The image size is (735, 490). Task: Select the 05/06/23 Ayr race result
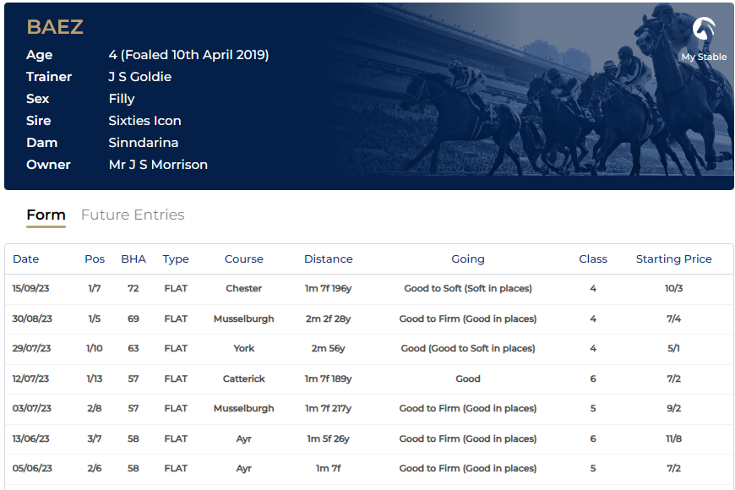coord(244,469)
